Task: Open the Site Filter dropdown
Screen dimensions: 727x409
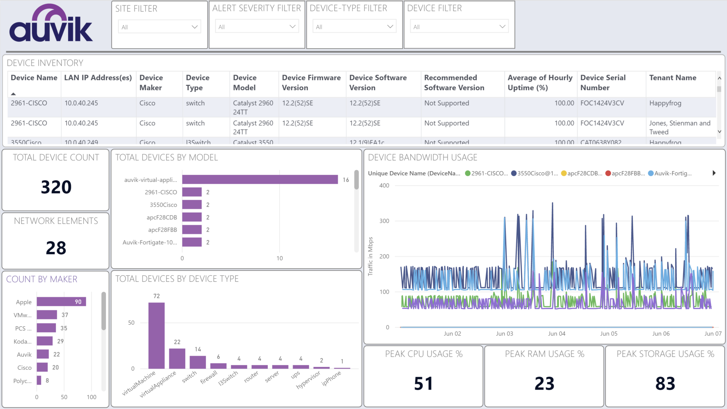Action: coord(195,26)
